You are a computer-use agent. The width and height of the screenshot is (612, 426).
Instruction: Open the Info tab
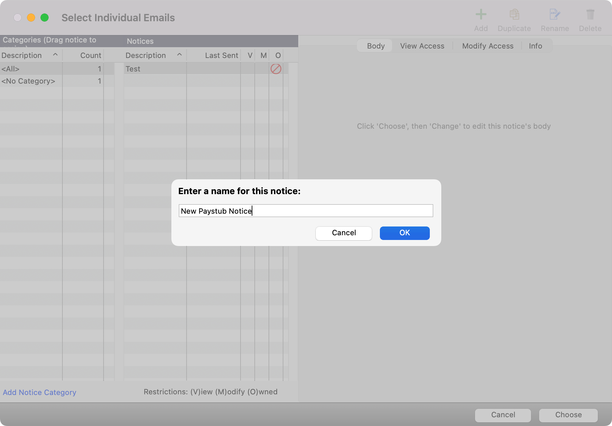pyautogui.click(x=535, y=46)
